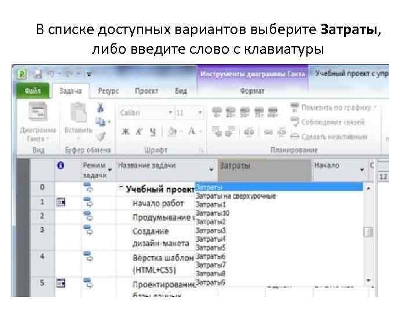The image size is (417, 312).
Task: Pick the background fill color bucket
Action: tap(173, 131)
